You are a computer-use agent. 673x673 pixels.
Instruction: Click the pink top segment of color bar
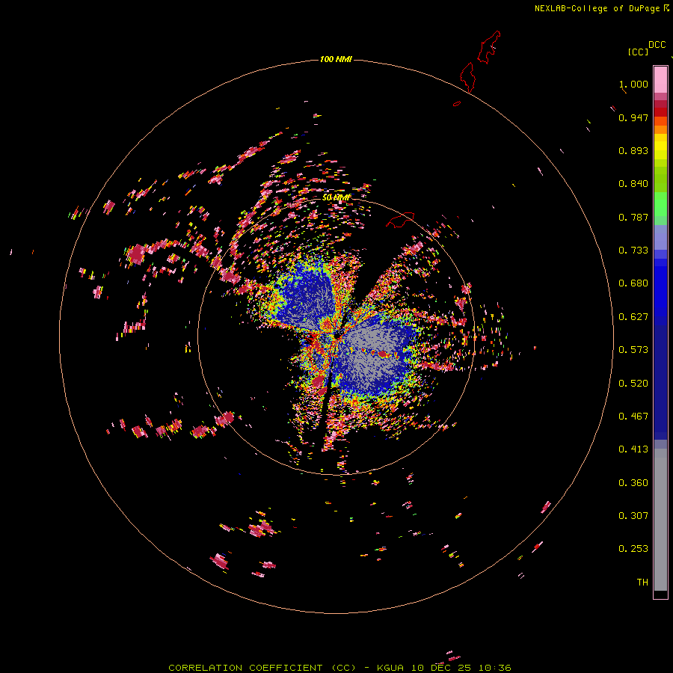(x=660, y=79)
